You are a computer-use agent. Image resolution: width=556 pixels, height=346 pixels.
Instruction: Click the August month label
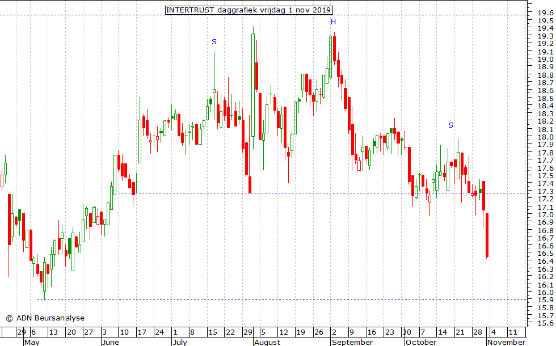267,342
